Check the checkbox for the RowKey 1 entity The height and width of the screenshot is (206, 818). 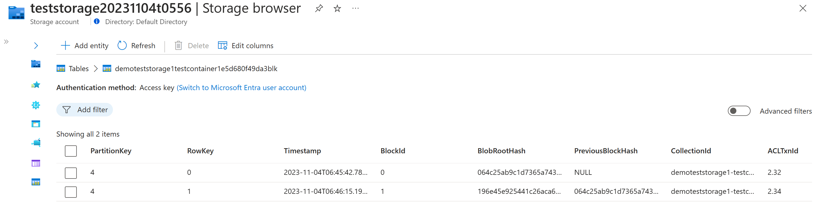coord(71,192)
